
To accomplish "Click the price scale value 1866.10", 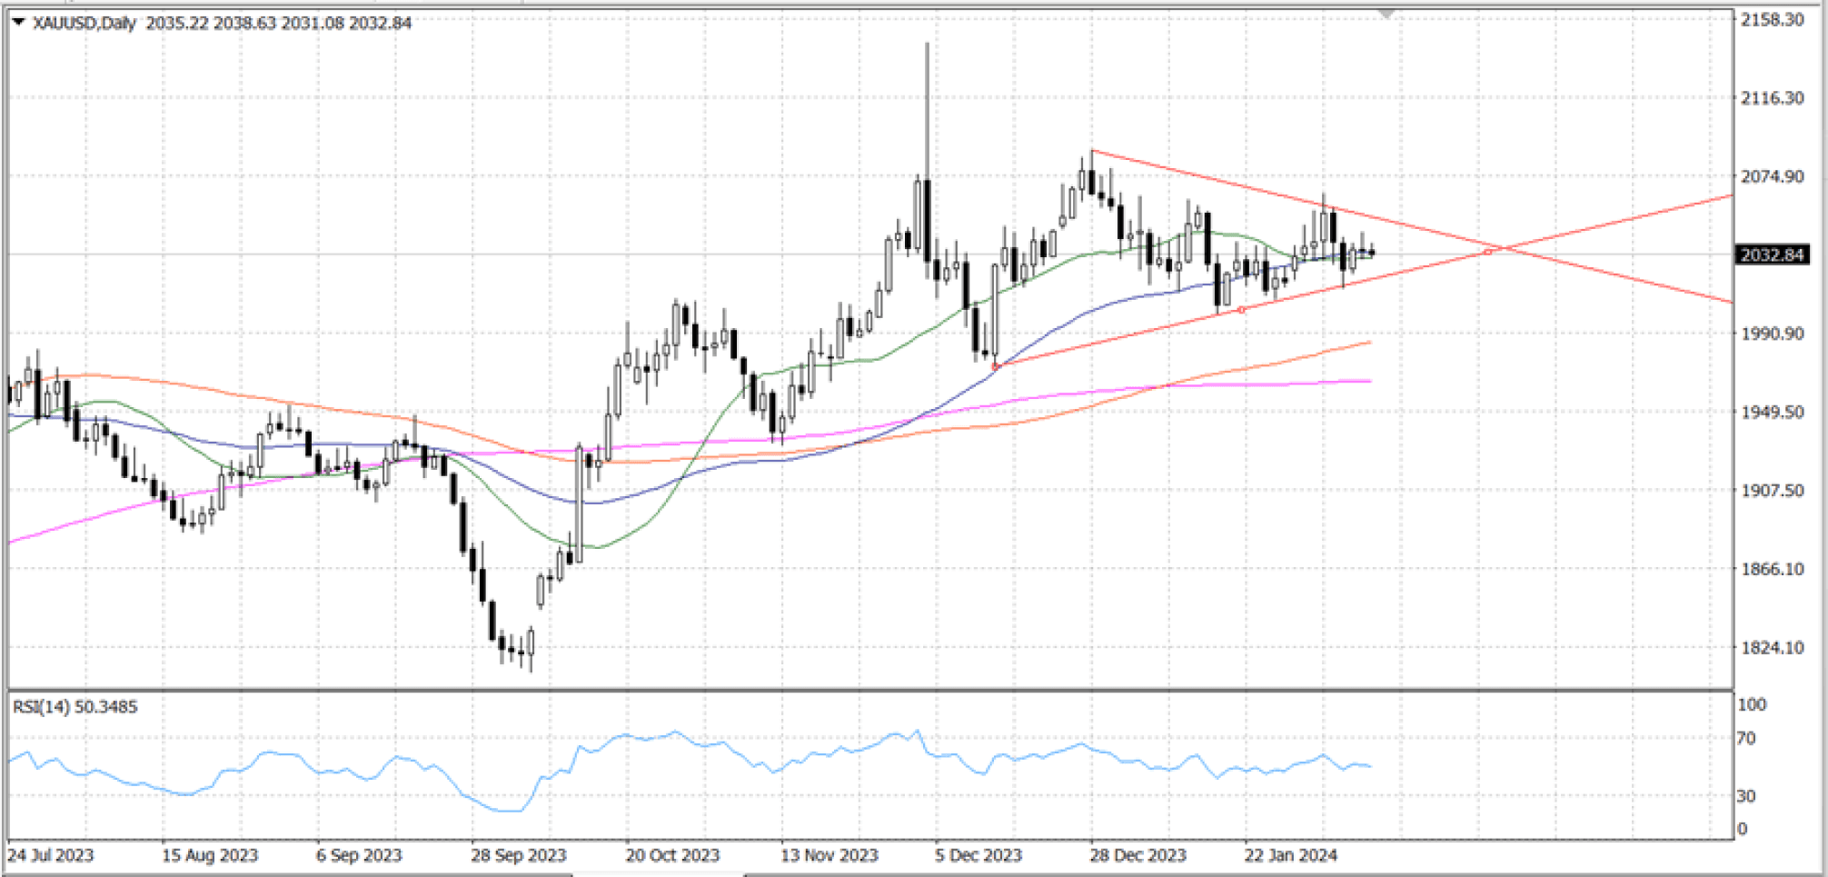I will coord(1772,569).
